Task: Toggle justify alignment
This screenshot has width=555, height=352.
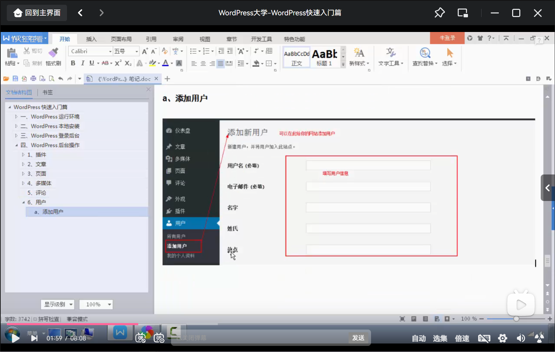Action: click(221, 63)
